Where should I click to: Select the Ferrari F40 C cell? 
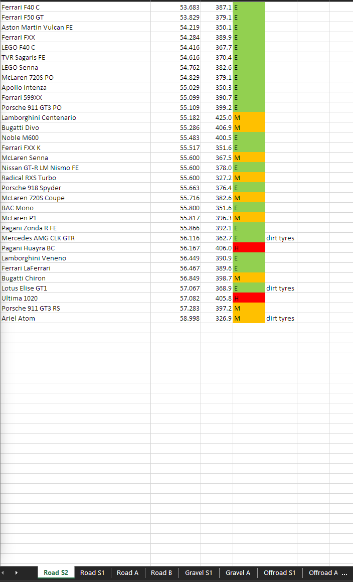76,7
